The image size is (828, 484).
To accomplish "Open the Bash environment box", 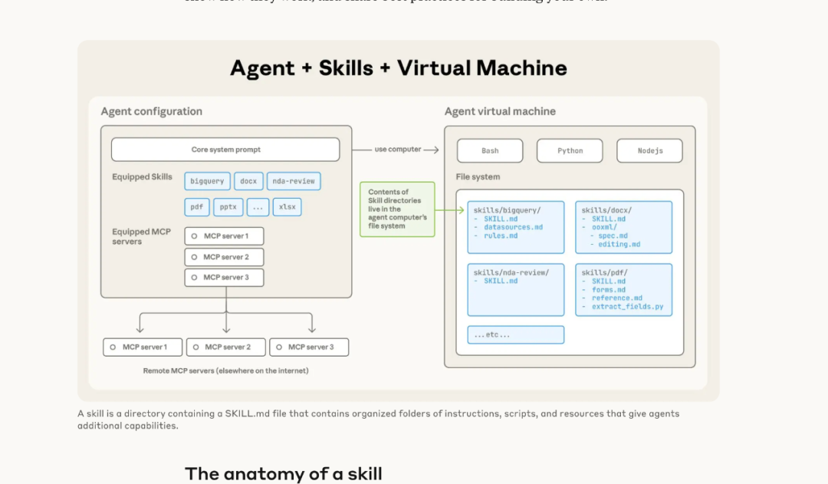I will pos(489,150).
